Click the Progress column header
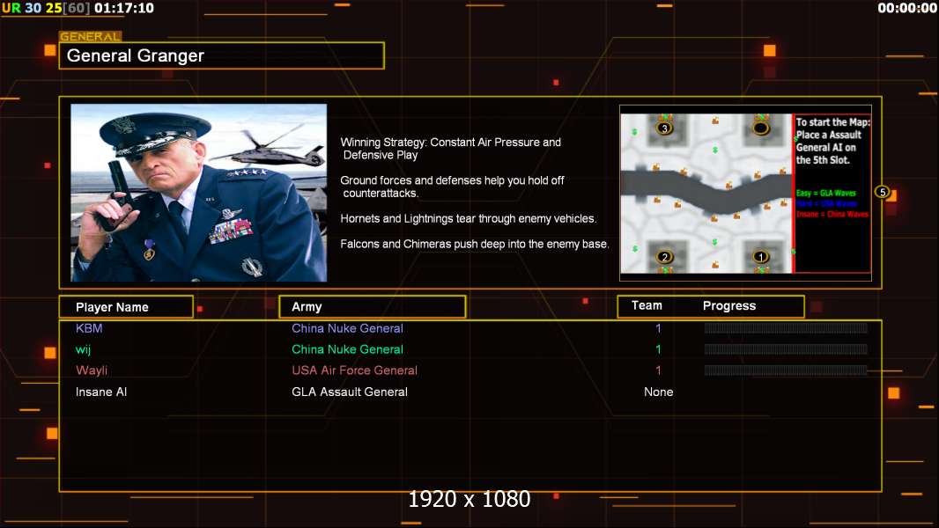 click(728, 306)
